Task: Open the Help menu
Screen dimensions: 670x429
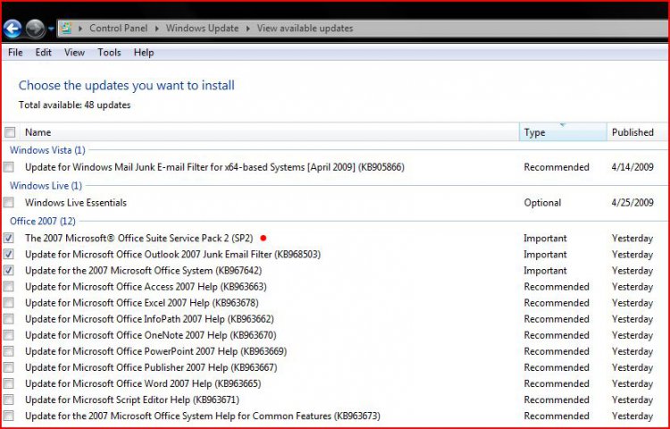Action: click(x=144, y=53)
